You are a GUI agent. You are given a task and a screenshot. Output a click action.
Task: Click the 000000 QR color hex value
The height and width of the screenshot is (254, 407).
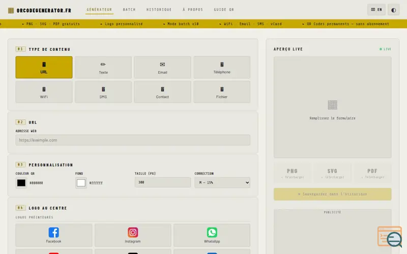click(36, 183)
